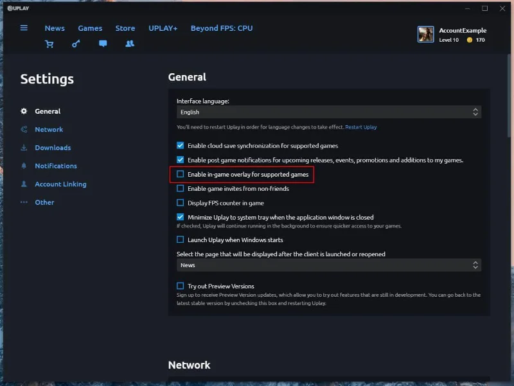514x386 pixels.
Task: Select Network settings section
Action: pos(49,130)
